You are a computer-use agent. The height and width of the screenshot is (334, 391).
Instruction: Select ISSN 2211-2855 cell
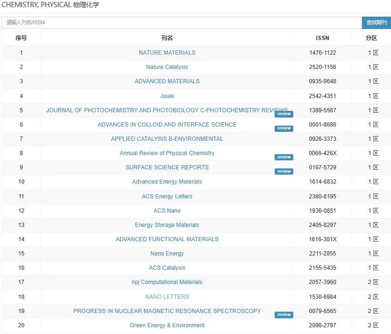pyautogui.click(x=322, y=254)
